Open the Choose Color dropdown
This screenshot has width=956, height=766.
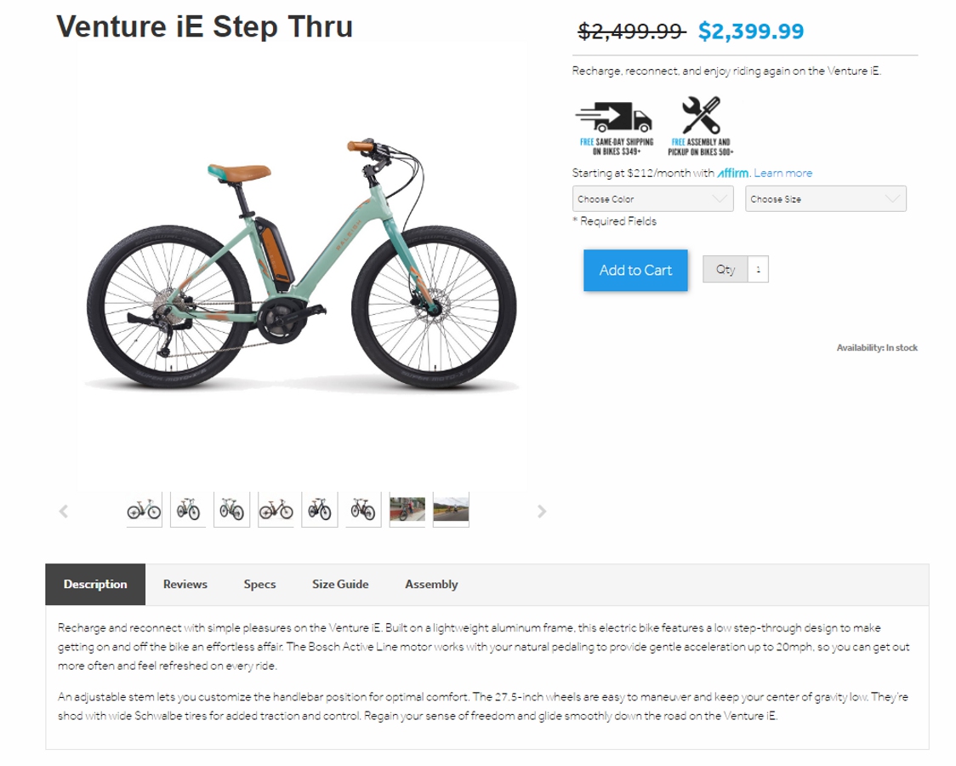(652, 199)
